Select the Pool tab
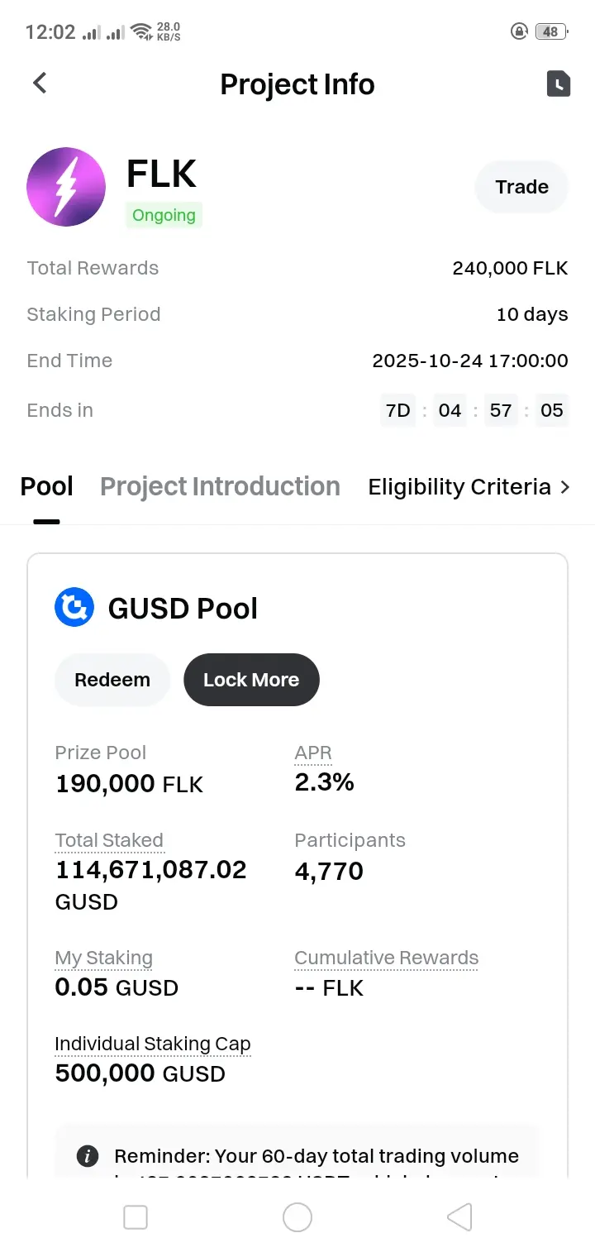 pyautogui.click(x=46, y=487)
